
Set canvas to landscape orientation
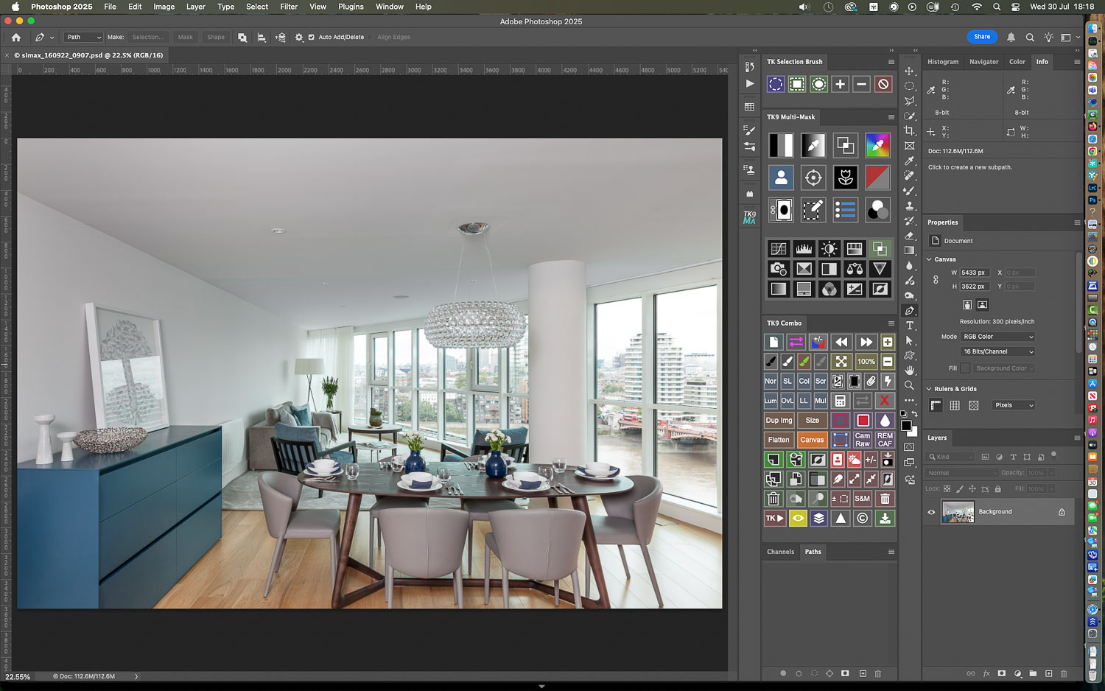click(x=982, y=305)
